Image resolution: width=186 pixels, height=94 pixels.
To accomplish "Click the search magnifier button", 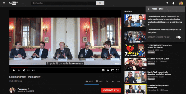I will (100, 3).
